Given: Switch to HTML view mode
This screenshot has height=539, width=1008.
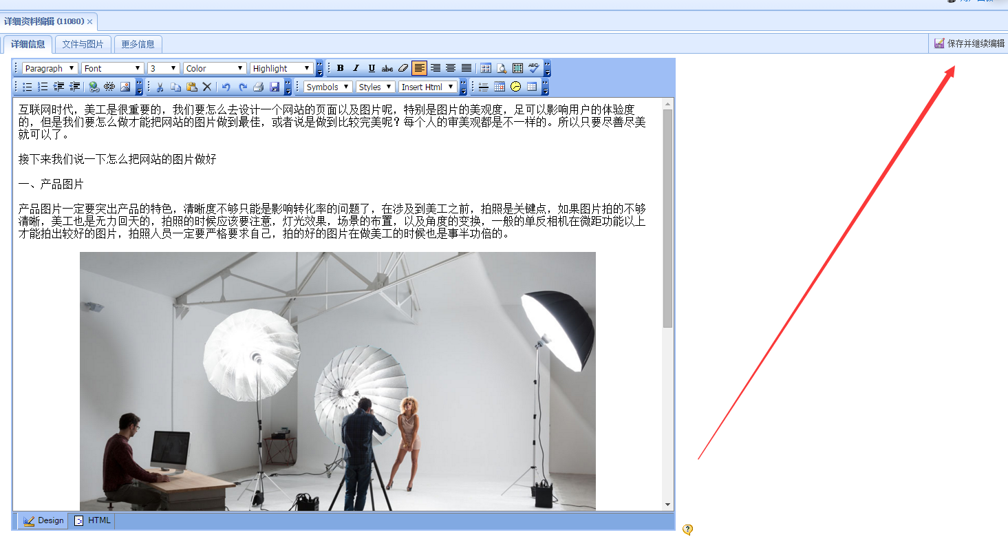Looking at the screenshot, I should [93, 520].
